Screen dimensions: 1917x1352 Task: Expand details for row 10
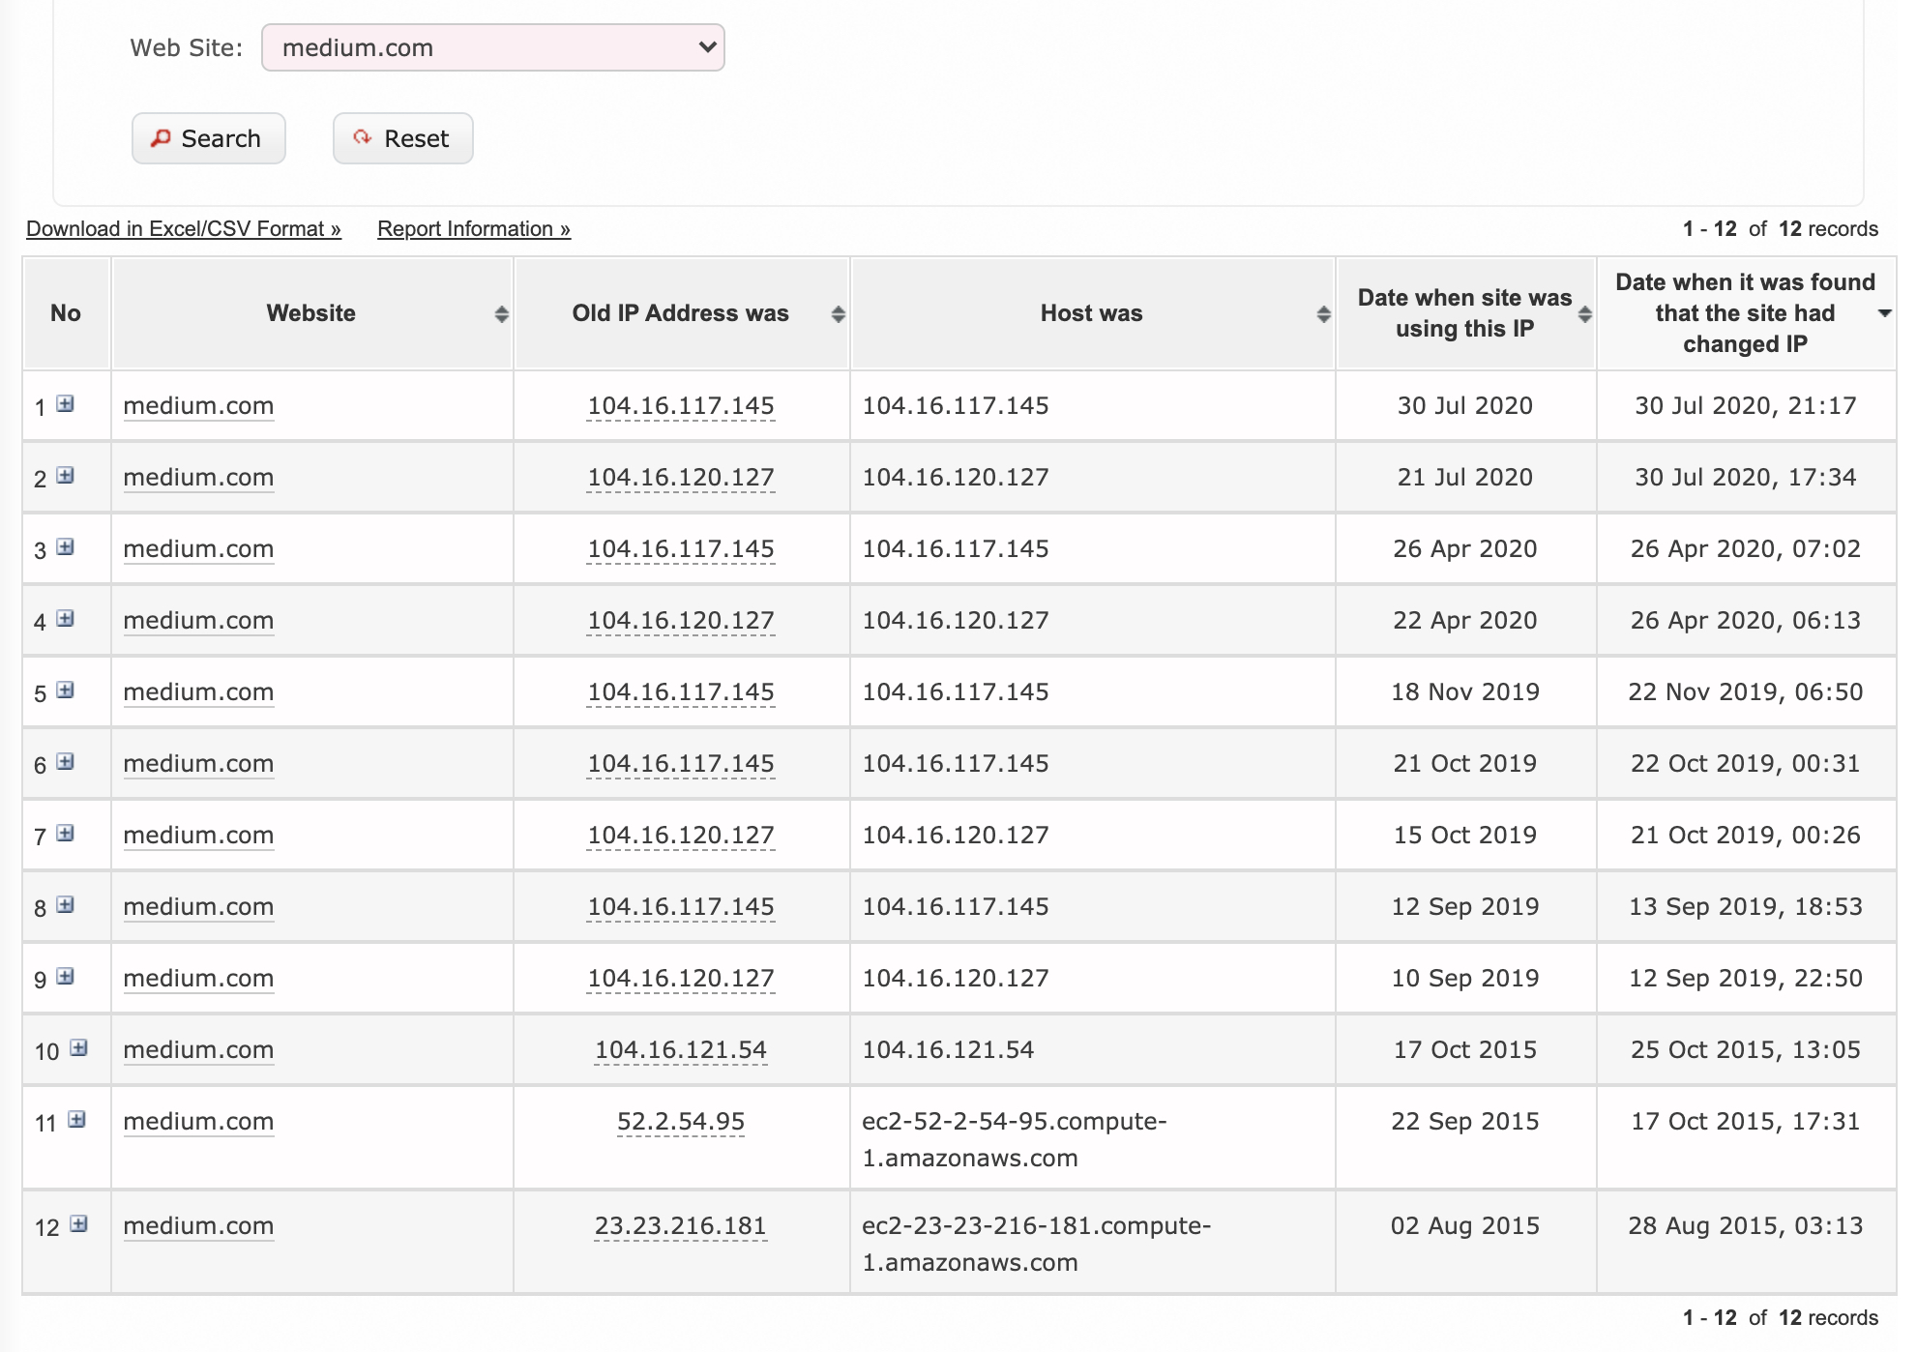(x=79, y=1048)
